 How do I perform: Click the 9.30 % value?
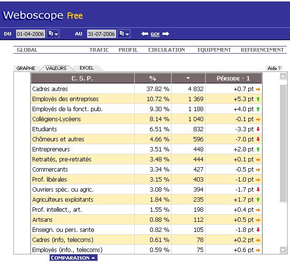[160, 109]
